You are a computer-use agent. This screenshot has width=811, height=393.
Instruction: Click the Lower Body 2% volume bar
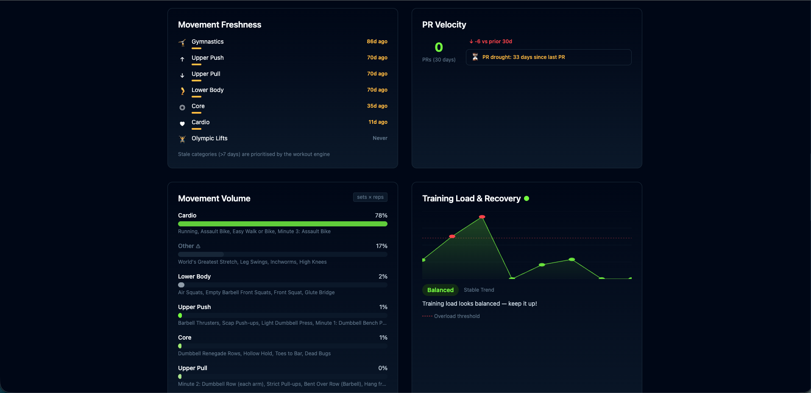(283, 285)
